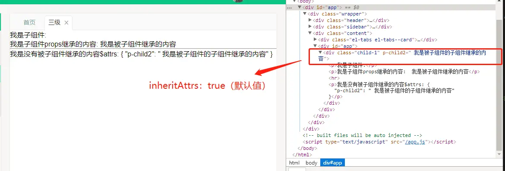Expand the el-tabs el-tabs--card node
The width and height of the screenshot is (505, 171).
(x=316, y=40)
